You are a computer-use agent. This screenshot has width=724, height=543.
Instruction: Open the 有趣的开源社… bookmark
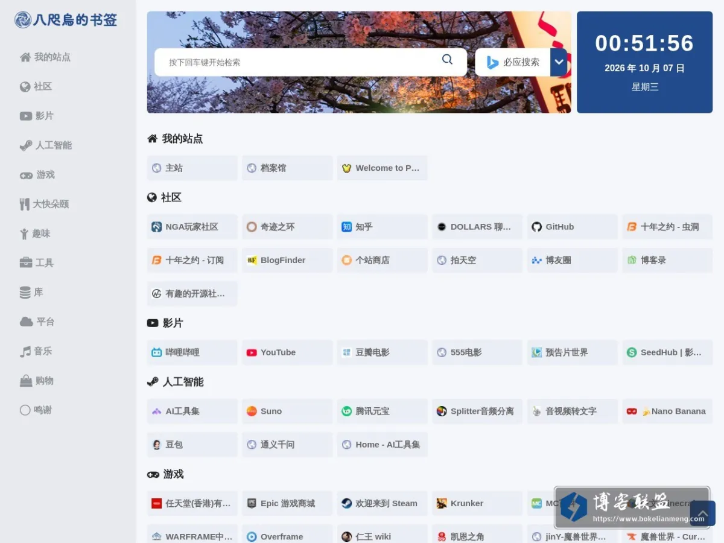coord(192,293)
